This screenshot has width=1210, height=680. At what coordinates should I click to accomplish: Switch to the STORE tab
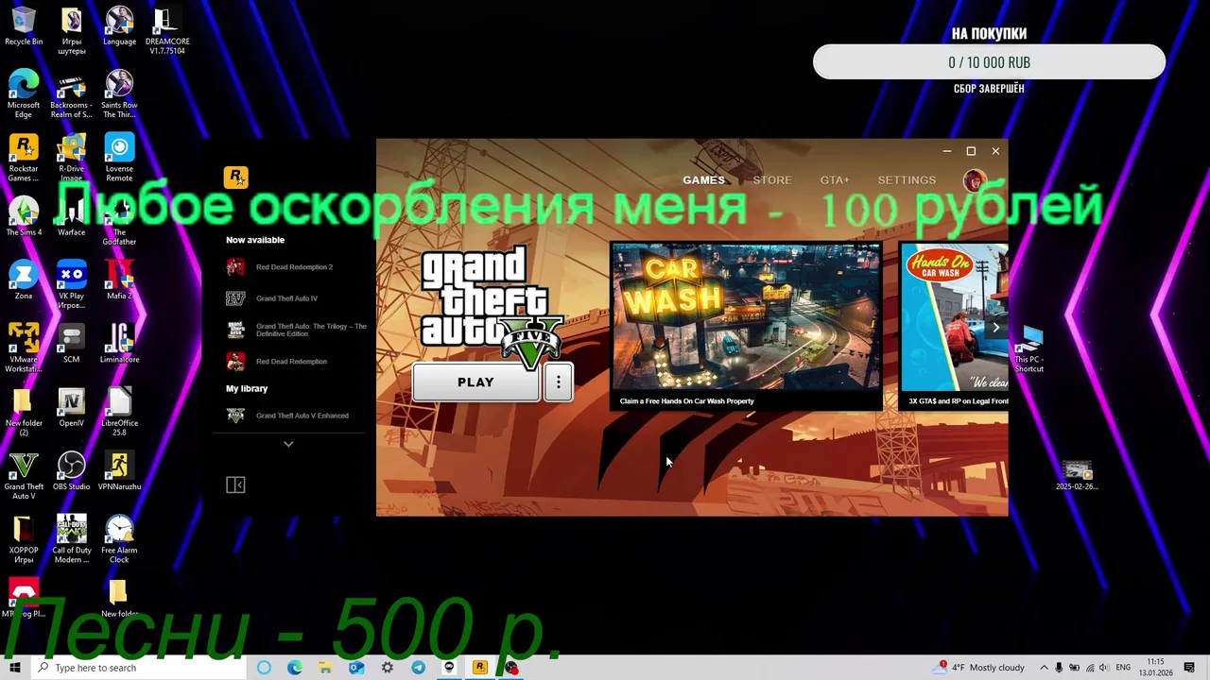click(772, 179)
